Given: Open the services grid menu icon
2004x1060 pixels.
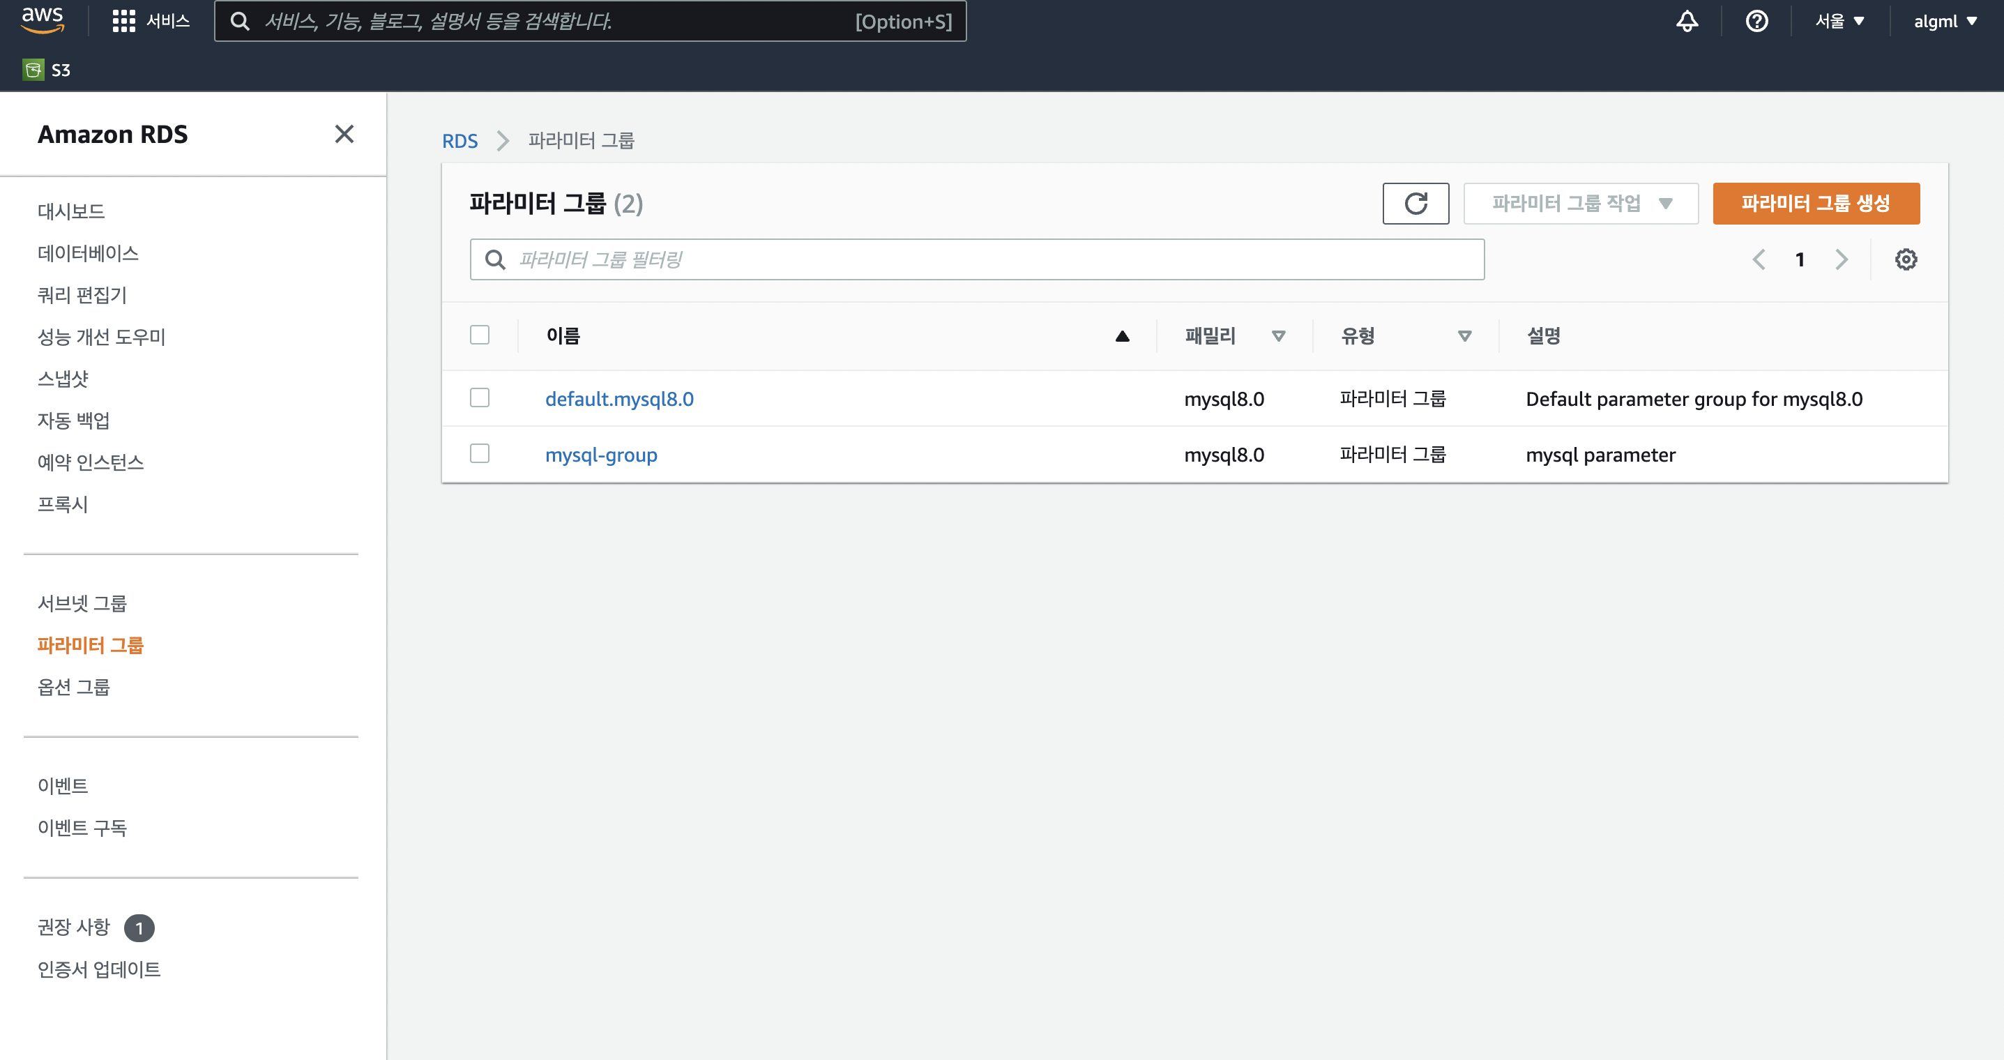Looking at the screenshot, I should coord(123,21).
